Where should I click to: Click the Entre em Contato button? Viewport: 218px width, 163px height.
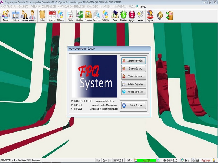(133, 68)
